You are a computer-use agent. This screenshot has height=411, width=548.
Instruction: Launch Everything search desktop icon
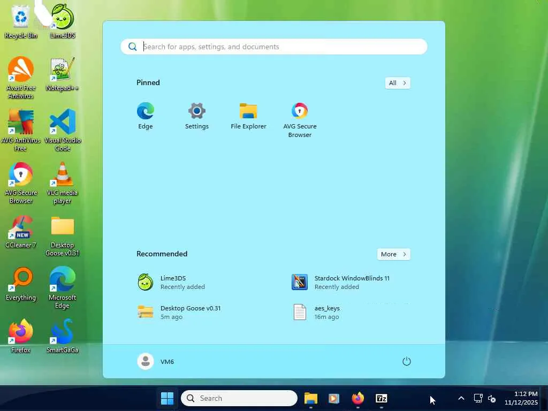tap(21, 284)
